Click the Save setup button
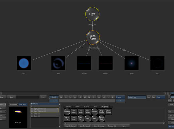The image size is (174, 129). pos(11,97)
